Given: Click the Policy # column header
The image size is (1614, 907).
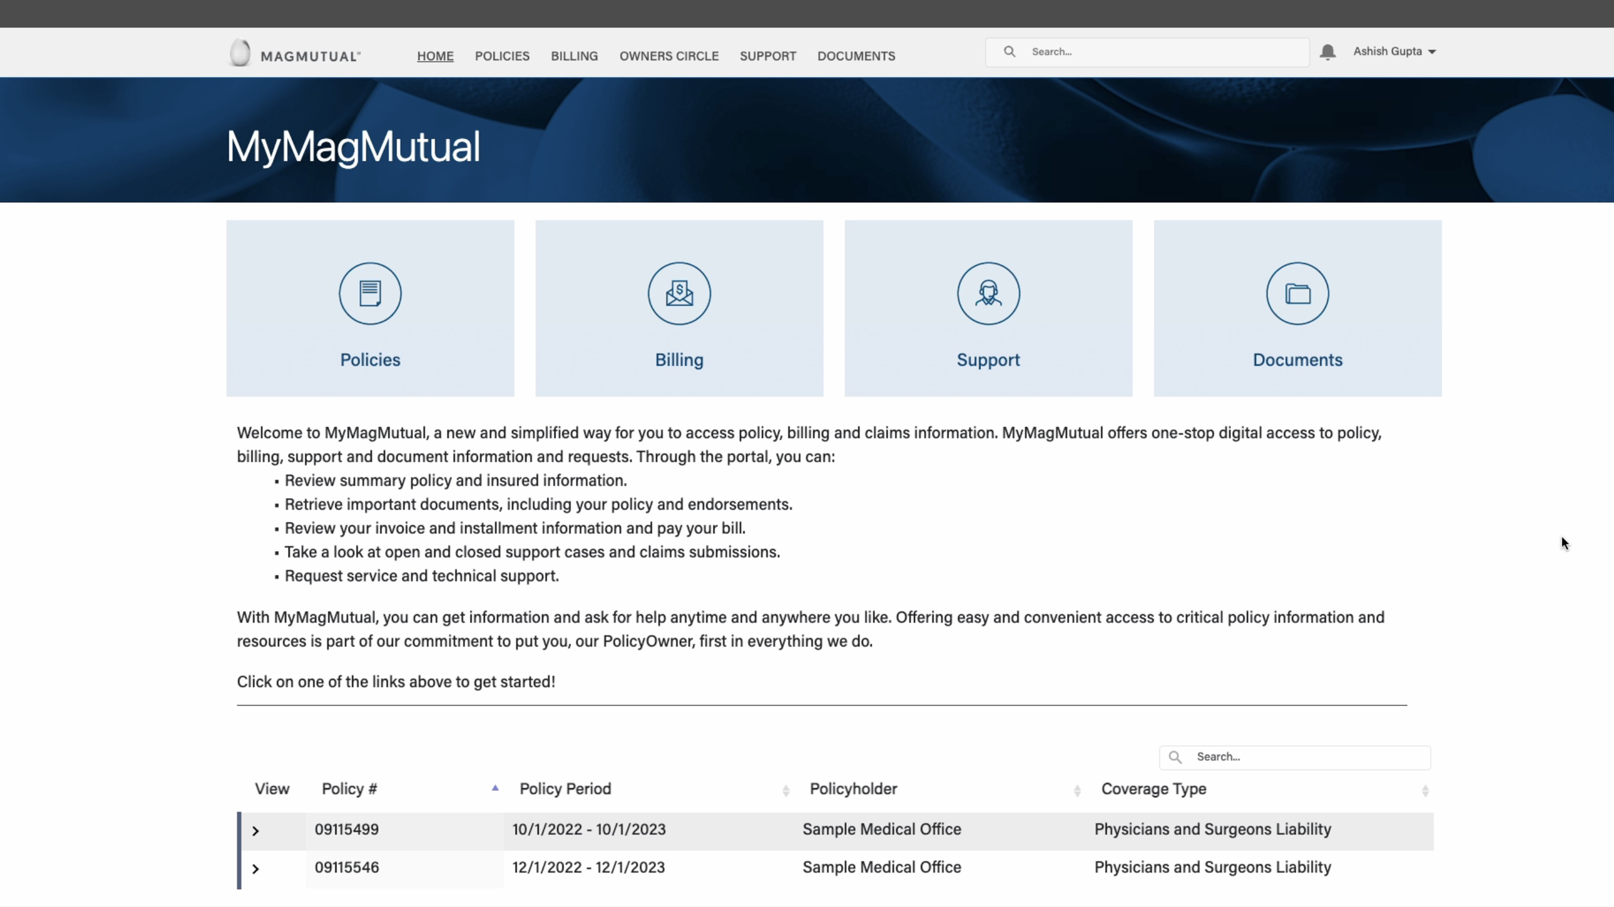Looking at the screenshot, I should [x=349, y=789].
